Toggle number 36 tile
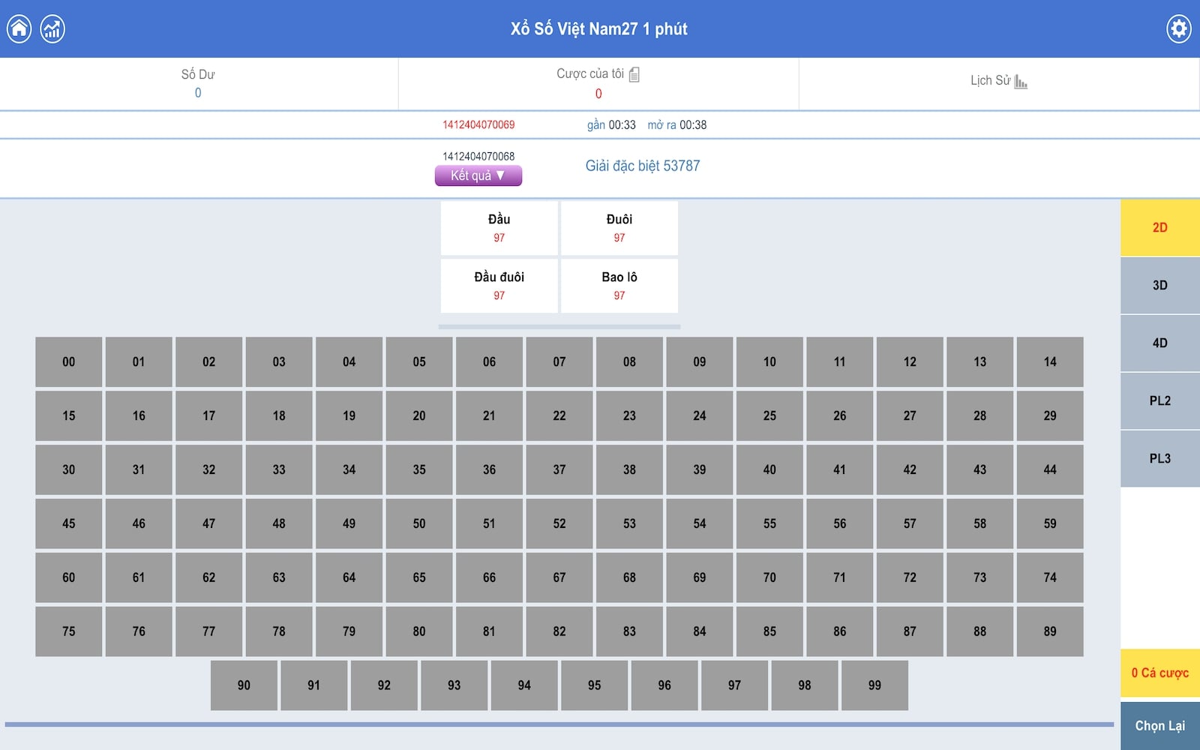1200x750 pixels. click(489, 470)
